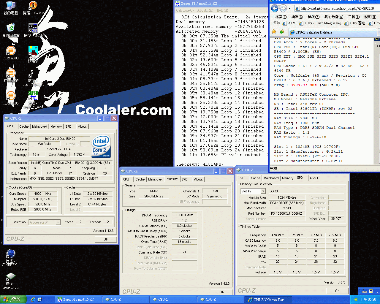Click the red 3999.97 MHz frequency value
The image size is (380, 304).
(x=303, y=85)
